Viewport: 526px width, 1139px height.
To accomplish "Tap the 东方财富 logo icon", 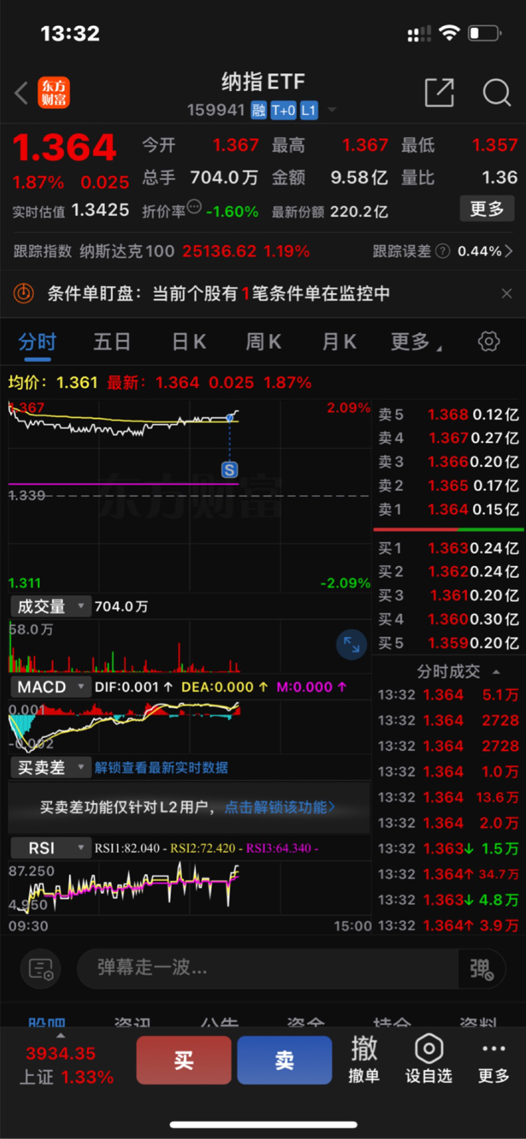I will [53, 92].
